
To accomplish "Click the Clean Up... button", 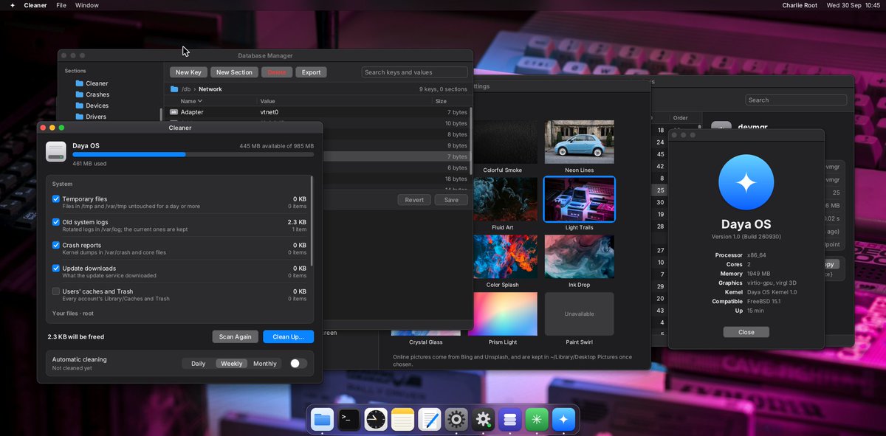I will (288, 336).
